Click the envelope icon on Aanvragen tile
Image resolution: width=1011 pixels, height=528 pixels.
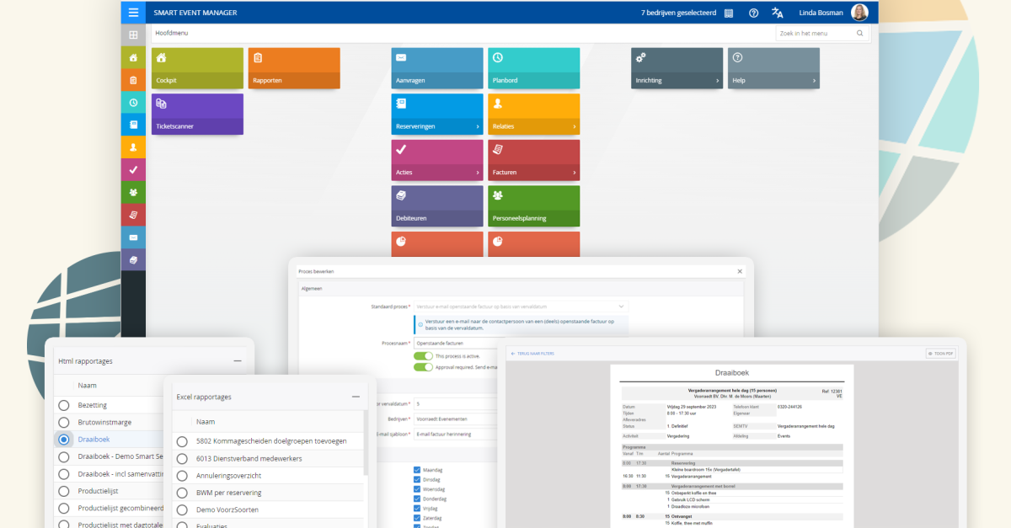tap(400, 58)
